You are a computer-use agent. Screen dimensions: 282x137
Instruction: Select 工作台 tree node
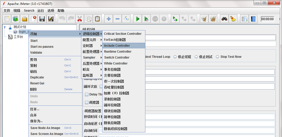(18, 37)
